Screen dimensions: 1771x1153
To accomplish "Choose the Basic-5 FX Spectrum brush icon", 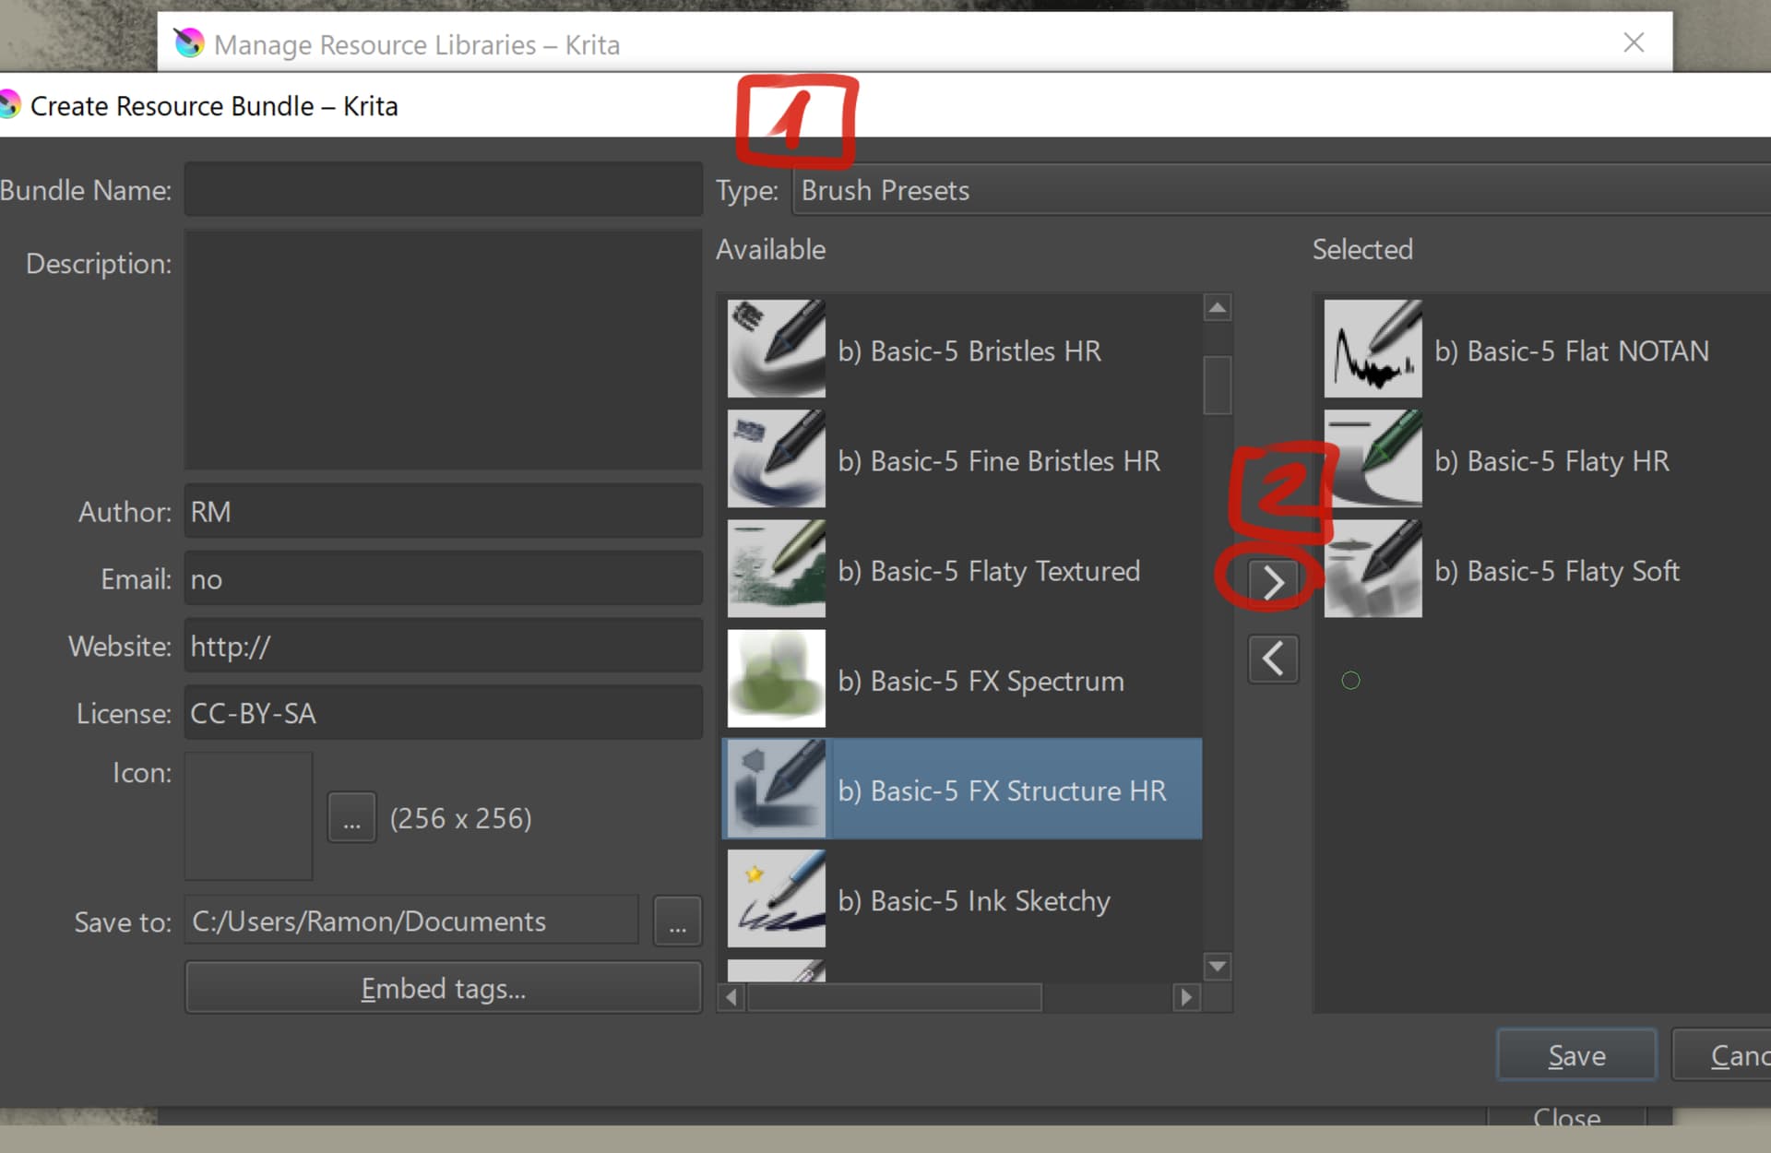I will (x=776, y=679).
